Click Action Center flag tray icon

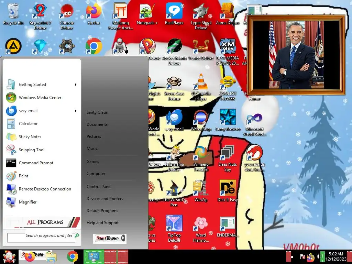302,256
